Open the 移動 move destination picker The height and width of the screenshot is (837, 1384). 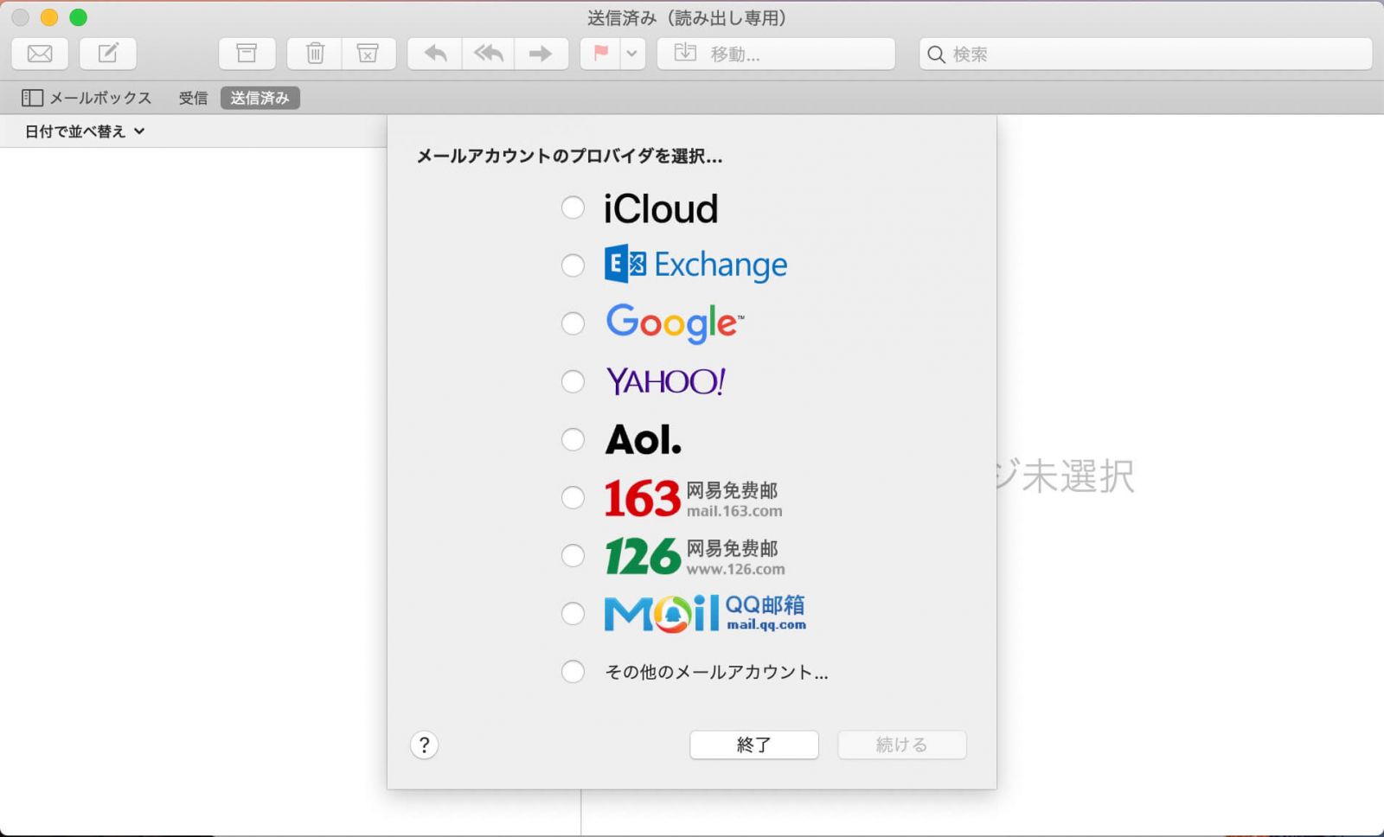[x=776, y=53]
